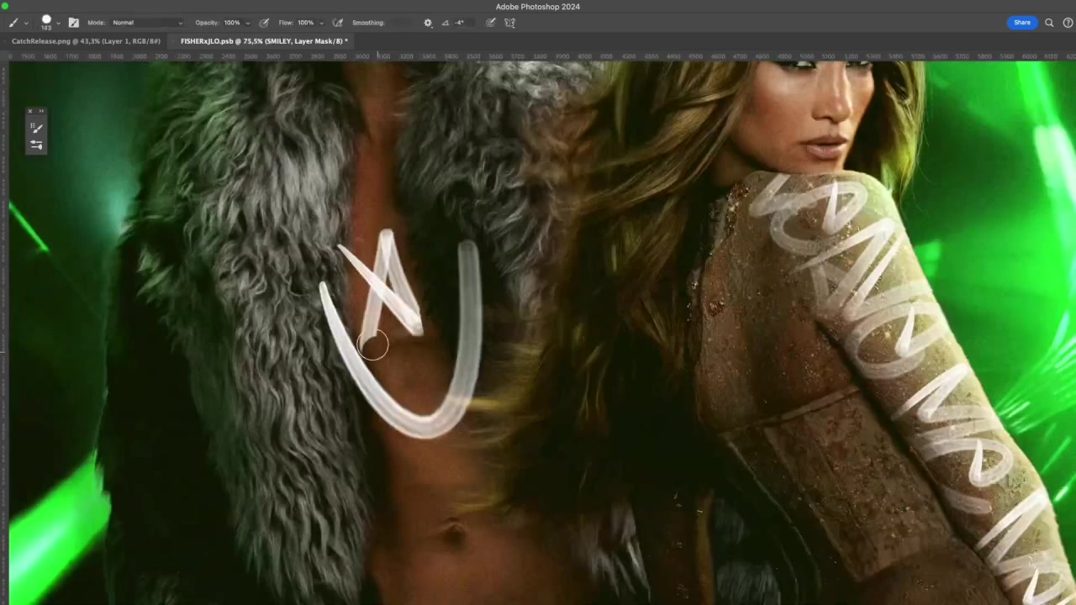This screenshot has width=1076, height=605.
Task: Toggle the Brush Settings panel icon
Action: click(x=73, y=23)
